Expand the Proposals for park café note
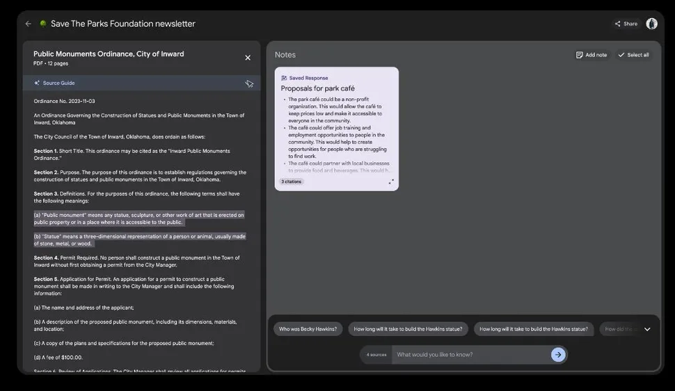Image resolution: width=675 pixels, height=391 pixels. point(390,182)
